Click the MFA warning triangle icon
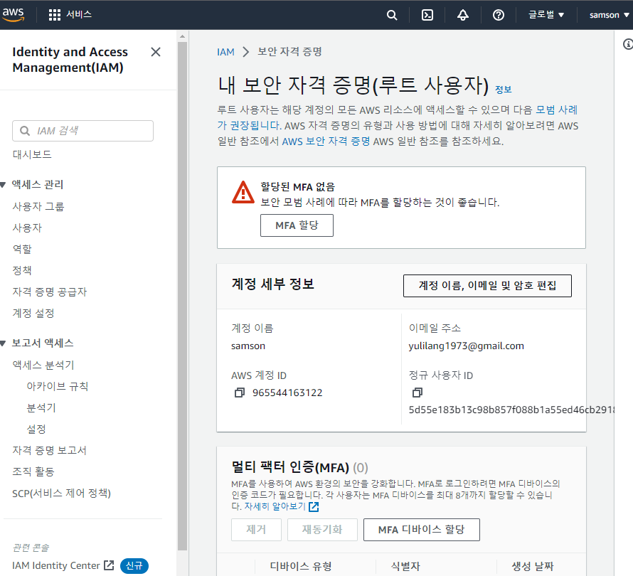The image size is (633, 576). [x=243, y=193]
